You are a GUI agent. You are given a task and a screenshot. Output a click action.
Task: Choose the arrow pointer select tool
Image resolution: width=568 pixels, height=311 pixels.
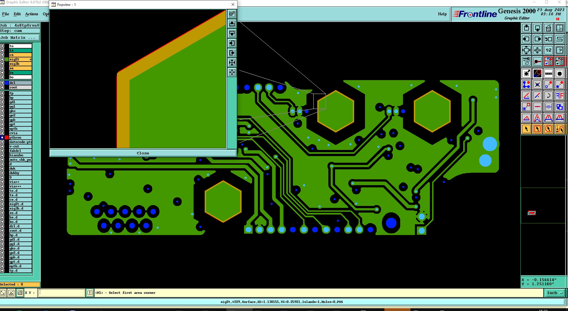[x=526, y=129]
